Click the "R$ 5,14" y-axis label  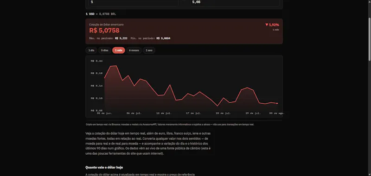pos(96,86)
